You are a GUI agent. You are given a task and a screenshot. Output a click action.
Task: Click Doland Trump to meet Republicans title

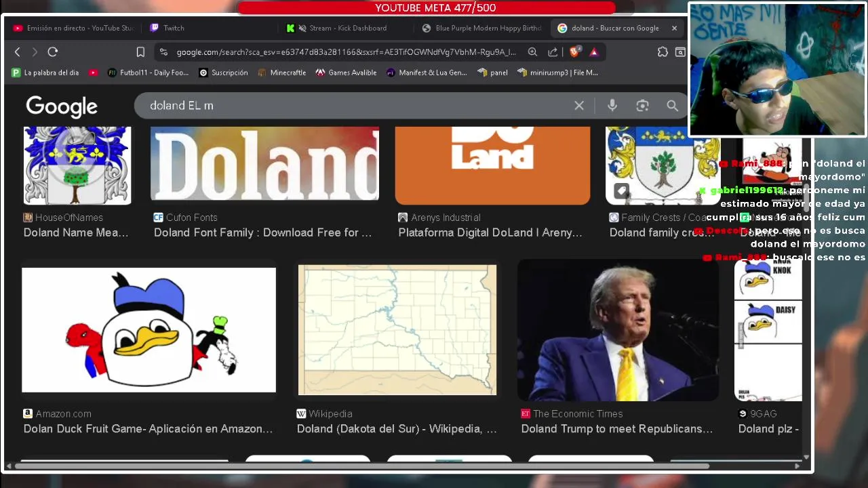pos(616,428)
